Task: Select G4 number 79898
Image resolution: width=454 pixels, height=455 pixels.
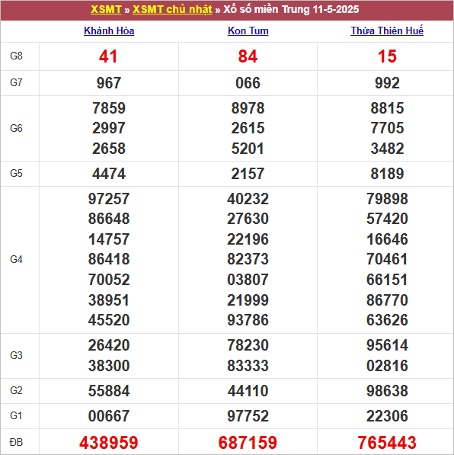Action: pos(387,199)
